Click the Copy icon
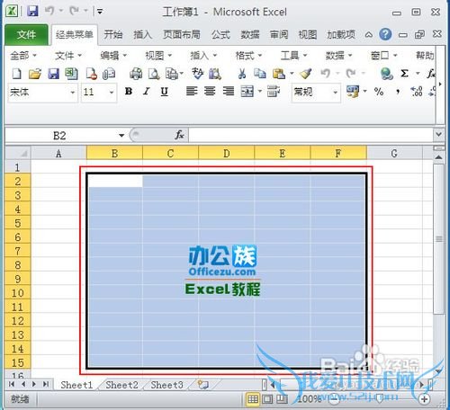 tap(260, 74)
